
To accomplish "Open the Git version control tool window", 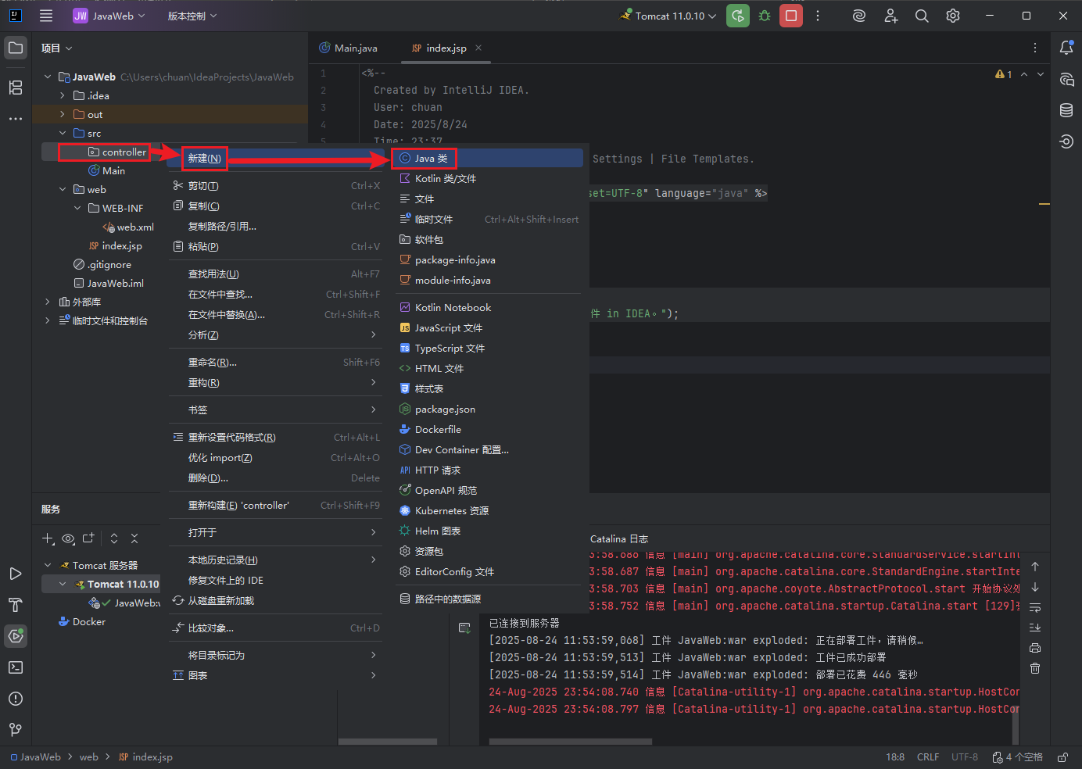I will click(16, 730).
